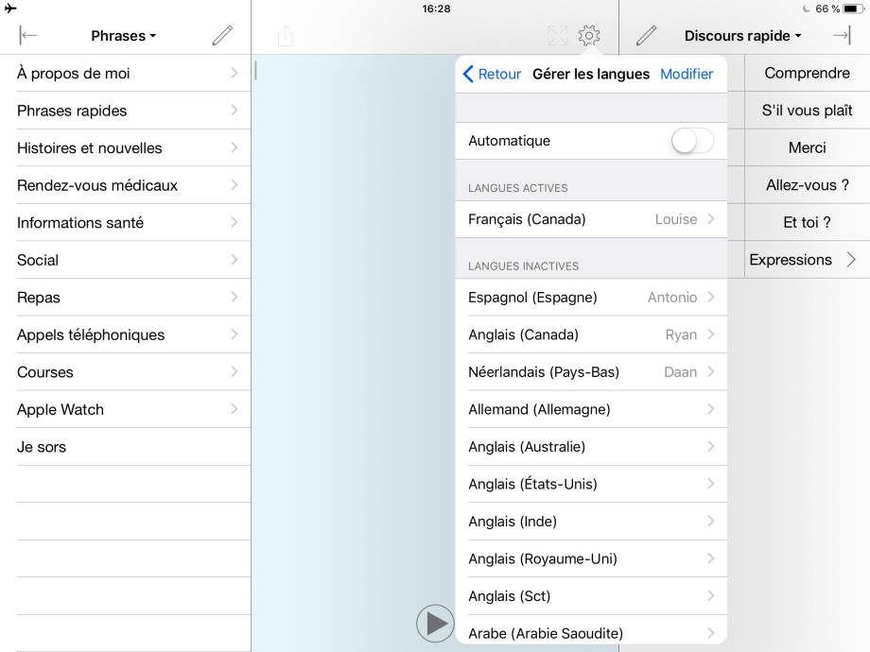The height and width of the screenshot is (652, 870).
Task: Tap the Merci quick phrase
Action: pyautogui.click(x=807, y=147)
